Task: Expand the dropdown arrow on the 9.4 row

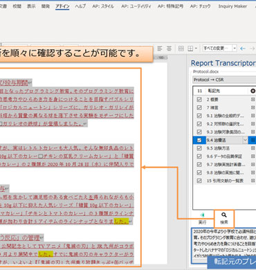Action: tap(245, 140)
